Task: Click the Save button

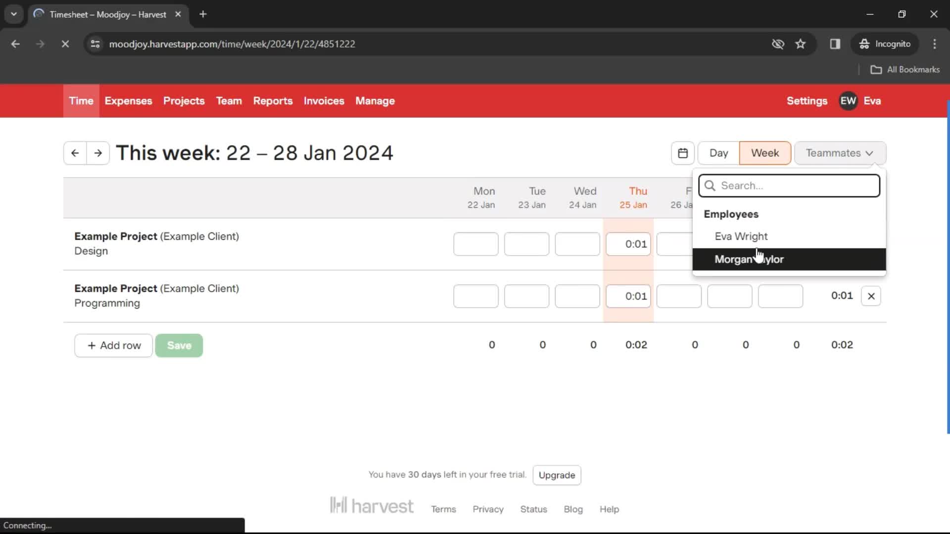Action: click(180, 346)
